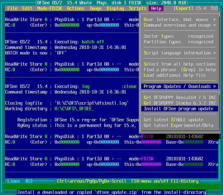The width and height of the screenshot is (223, 195).
Task: Open the Scripts menu
Action: click(x=138, y=8)
